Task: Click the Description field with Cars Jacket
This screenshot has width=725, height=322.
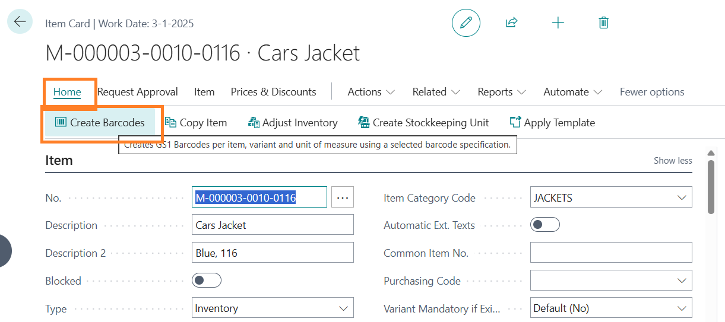Action: coord(273,225)
